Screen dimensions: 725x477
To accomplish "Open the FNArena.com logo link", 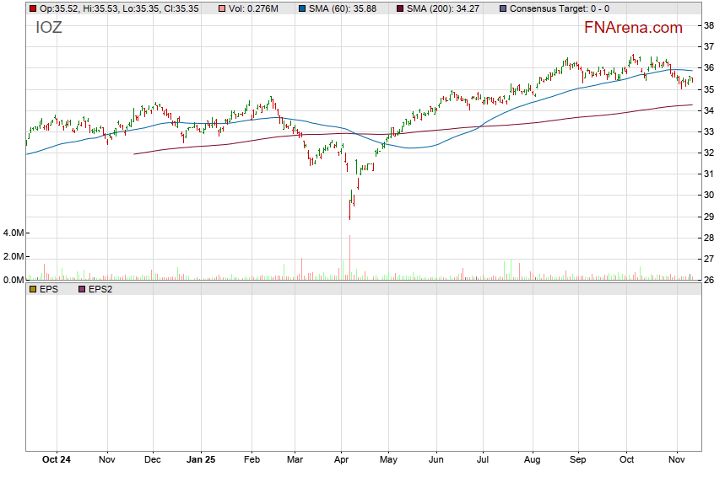I will click(633, 28).
